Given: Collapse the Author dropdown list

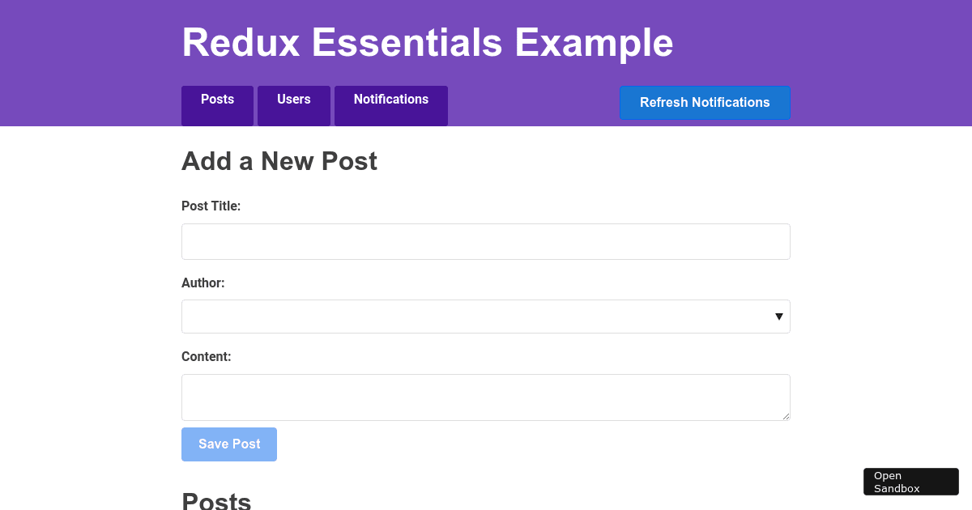Looking at the screenshot, I should pos(779,317).
